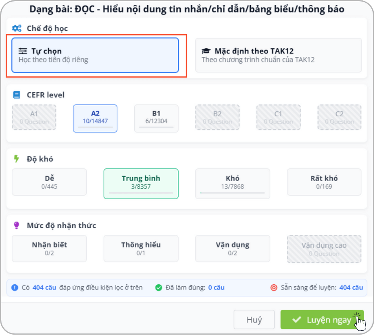This screenshot has width=375, height=335.
Task: Click the Huỷ button to cancel
Action: [x=254, y=319]
